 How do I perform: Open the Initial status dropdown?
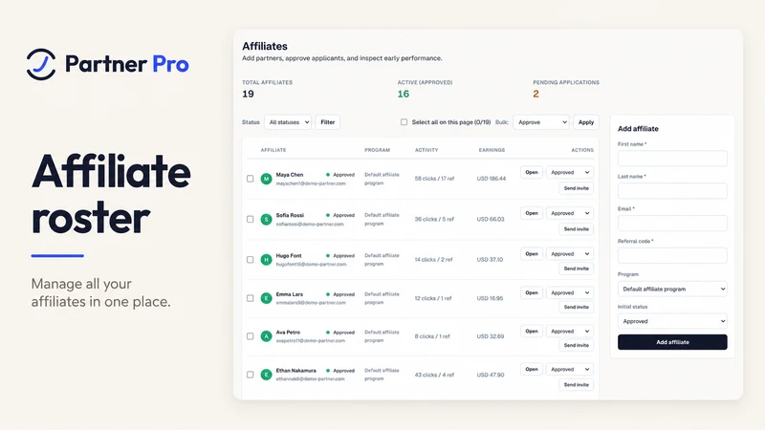[672, 321]
